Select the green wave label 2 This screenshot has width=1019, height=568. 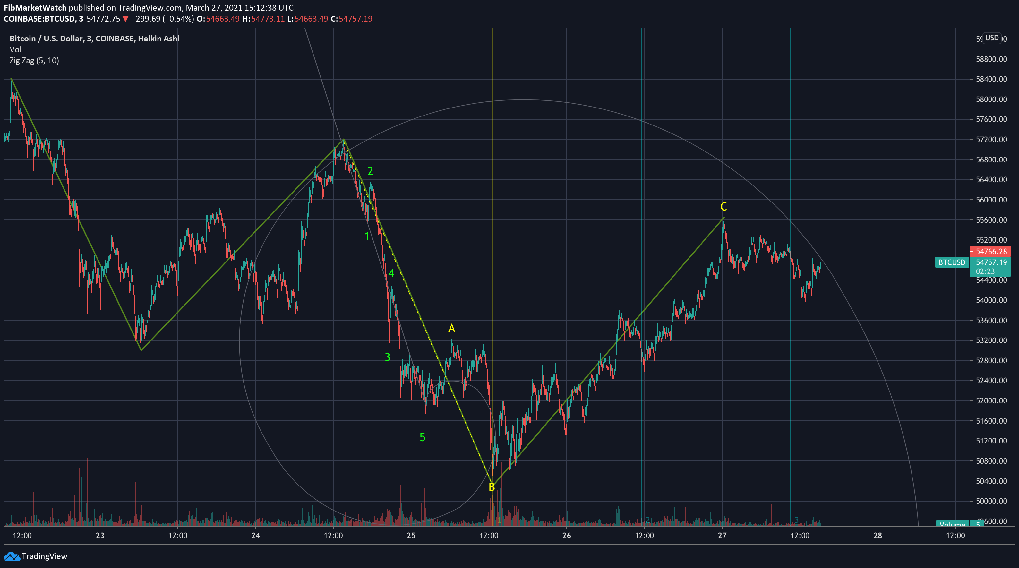pyautogui.click(x=370, y=171)
